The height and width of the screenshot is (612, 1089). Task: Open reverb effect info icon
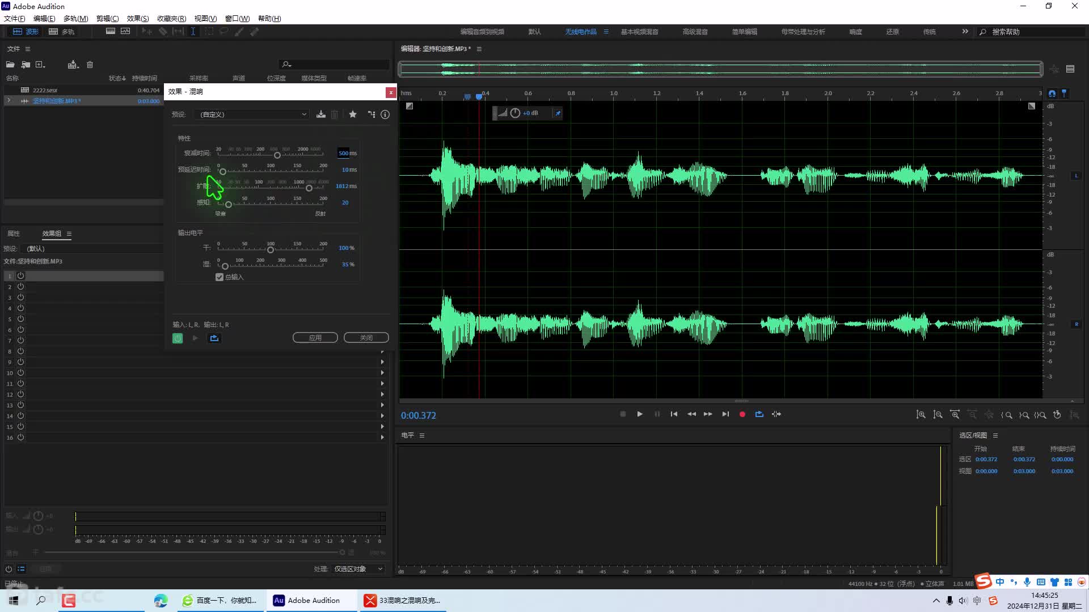coord(385,114)
